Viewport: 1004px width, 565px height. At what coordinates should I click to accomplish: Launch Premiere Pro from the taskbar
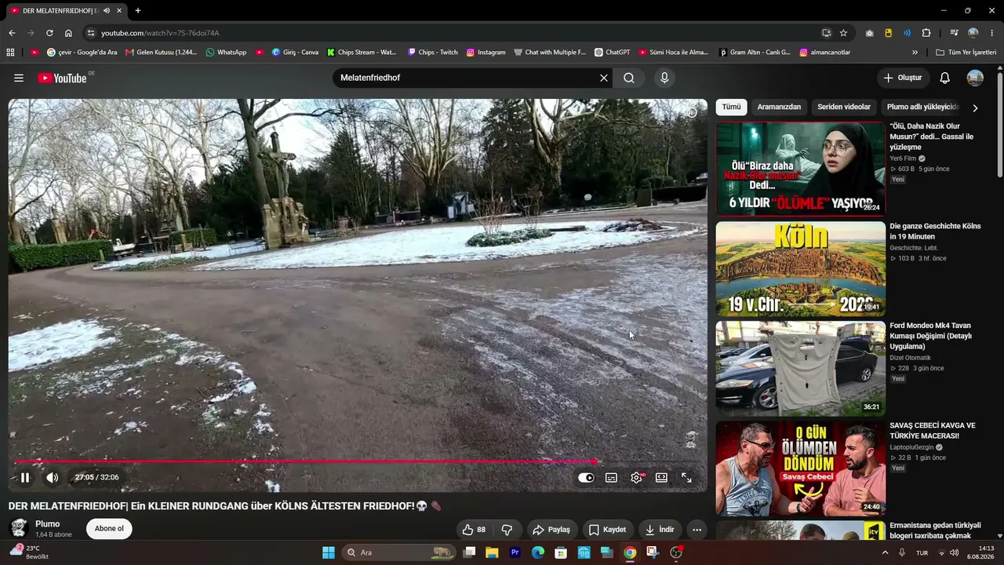click(x=515, y=552)
